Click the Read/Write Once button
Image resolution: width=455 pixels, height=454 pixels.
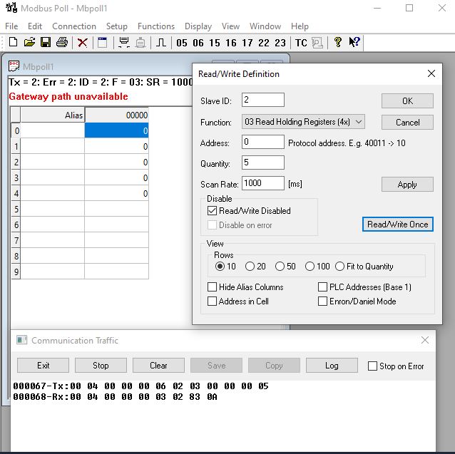397,224
